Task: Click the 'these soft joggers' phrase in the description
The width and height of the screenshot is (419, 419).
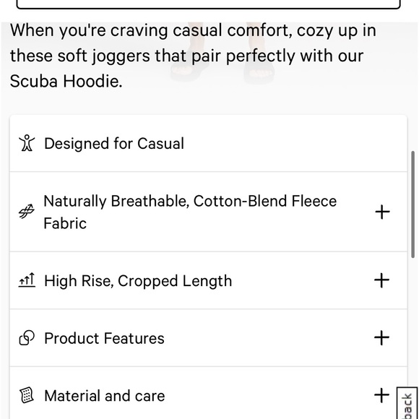Action: point(80,56)
